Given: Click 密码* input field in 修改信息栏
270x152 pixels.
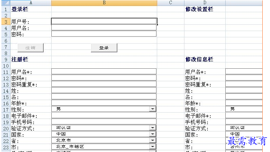Looking at the screenshot, I should tap(244, 78).
